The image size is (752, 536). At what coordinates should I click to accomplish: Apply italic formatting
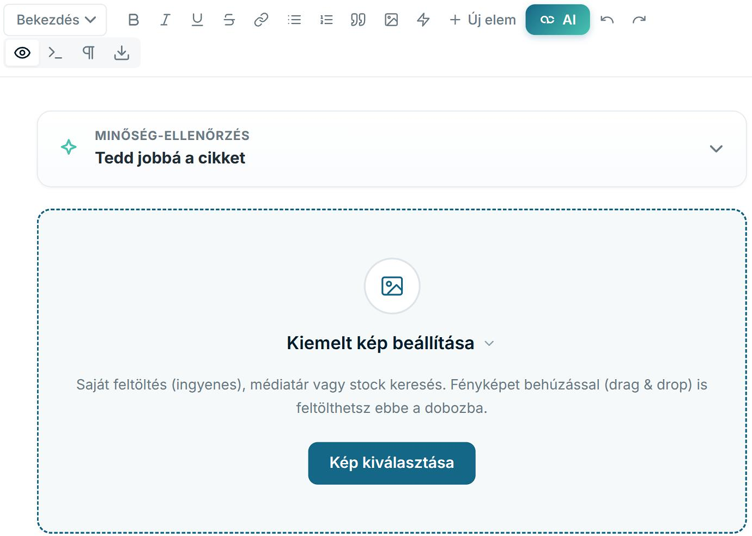[165, 20]
